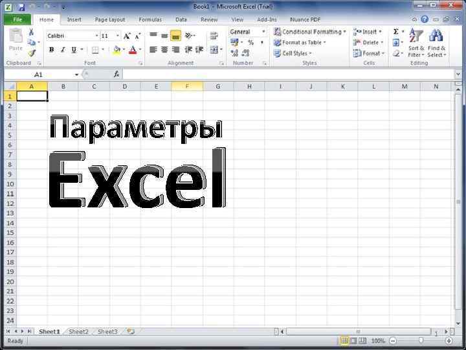This screenshot has width=466, height=350.
Task: Open the Name Box dropdown arrow
Action: pyautogui.click(x=76, y=75)
